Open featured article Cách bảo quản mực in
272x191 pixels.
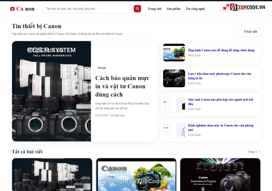pos(122,86)
